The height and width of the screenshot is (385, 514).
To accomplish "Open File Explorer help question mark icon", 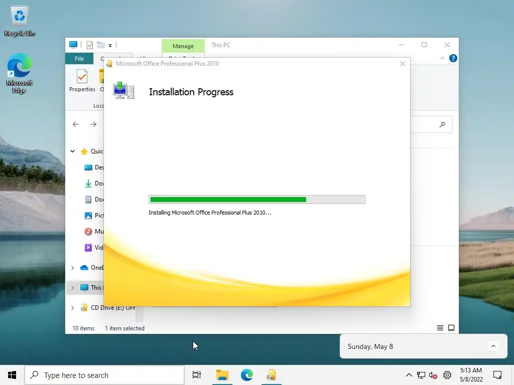I will point(453,58).
